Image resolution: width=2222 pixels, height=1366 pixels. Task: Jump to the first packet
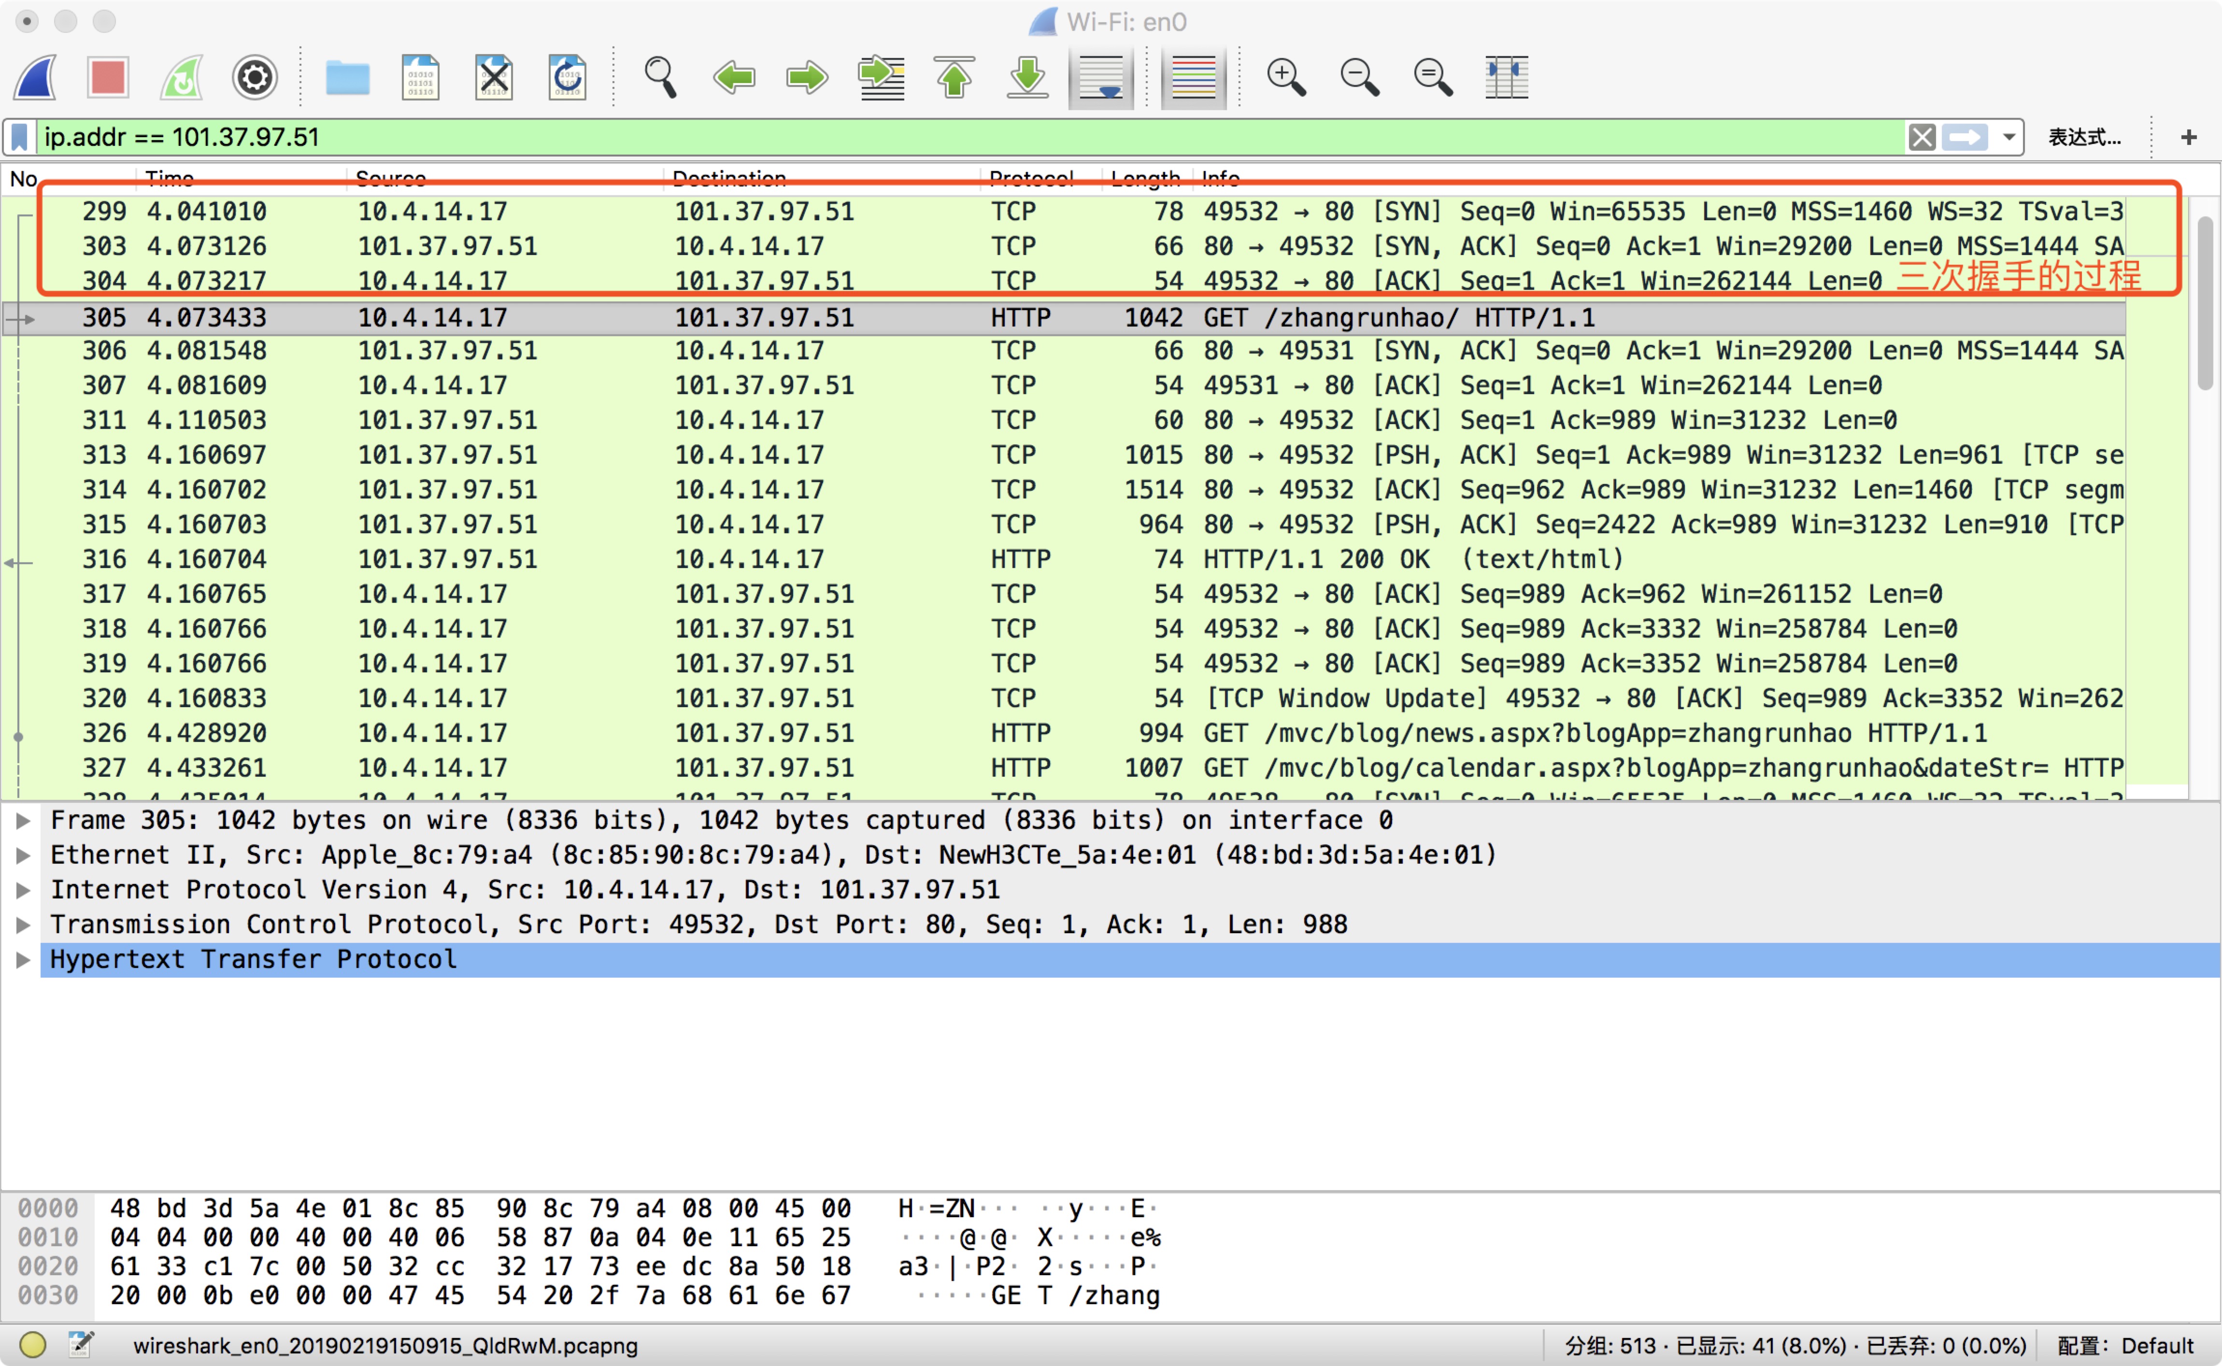tap(955, 77)
